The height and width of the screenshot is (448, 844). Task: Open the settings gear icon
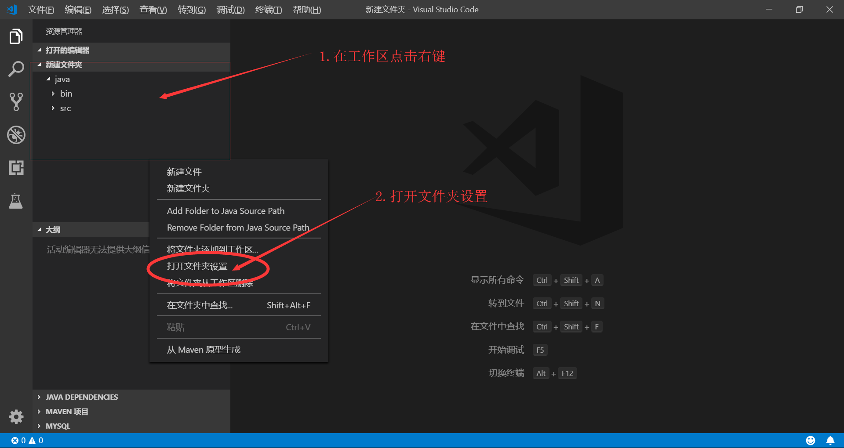click(16, 416)
